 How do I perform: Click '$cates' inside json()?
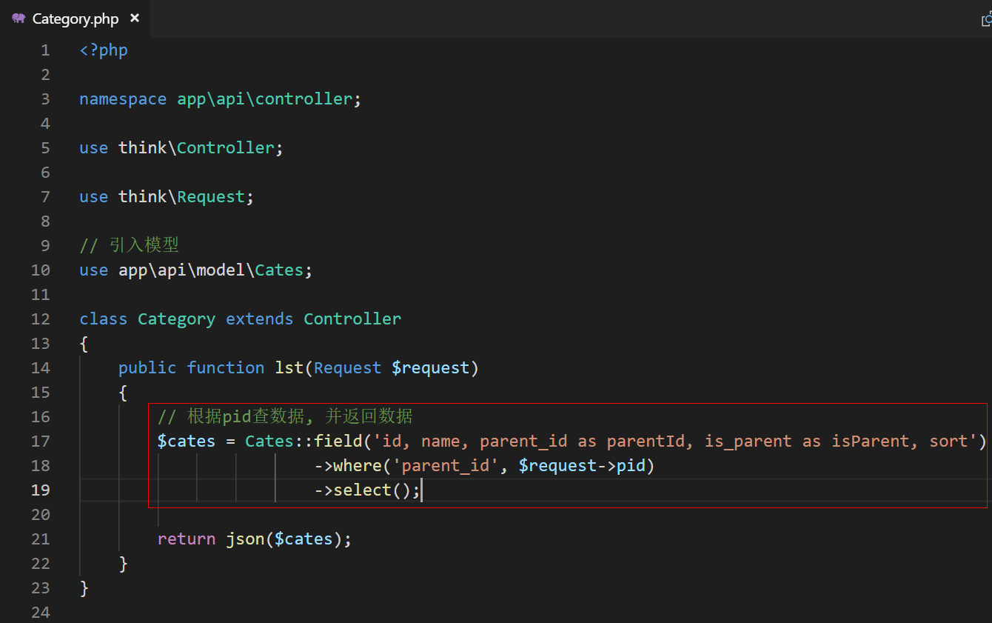point(304,539)
